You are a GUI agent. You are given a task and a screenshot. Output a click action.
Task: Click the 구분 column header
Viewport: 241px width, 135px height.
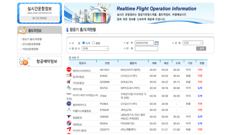(190, 63)
